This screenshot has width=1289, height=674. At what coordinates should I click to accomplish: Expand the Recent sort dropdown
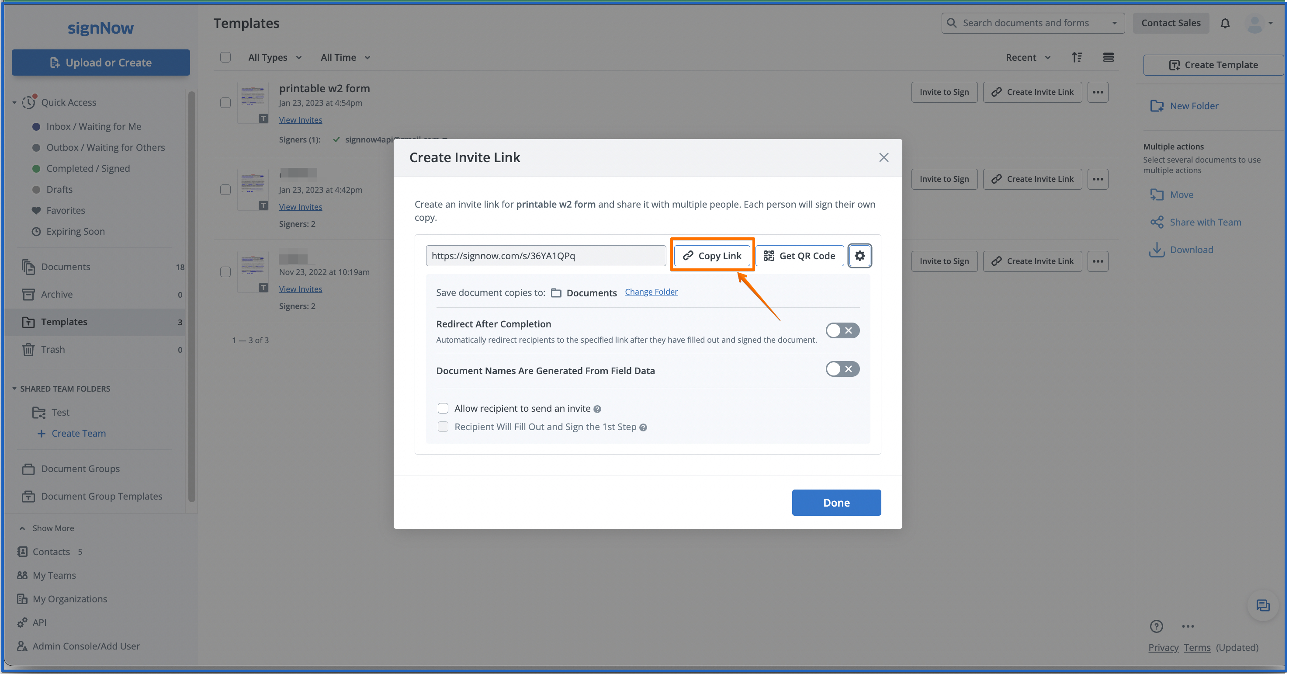click(x=1027, y=58)
